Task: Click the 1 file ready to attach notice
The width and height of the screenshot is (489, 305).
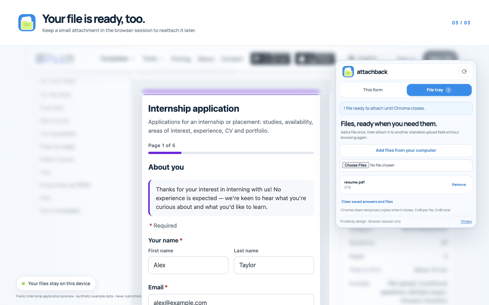Action: 406,108
